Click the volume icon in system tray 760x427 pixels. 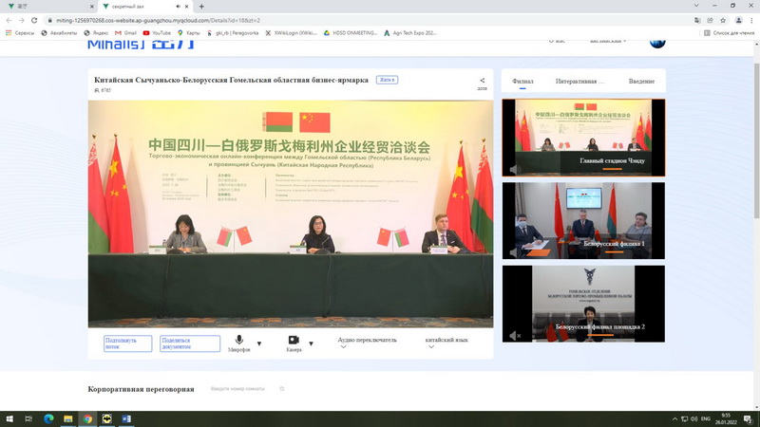tap(694, 418)
